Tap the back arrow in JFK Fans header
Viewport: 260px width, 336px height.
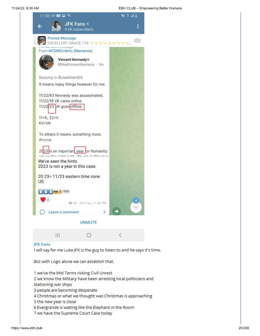click(40, 26)
